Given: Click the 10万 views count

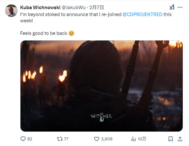Looking at the screenshot, I should [x=142, y=138].
